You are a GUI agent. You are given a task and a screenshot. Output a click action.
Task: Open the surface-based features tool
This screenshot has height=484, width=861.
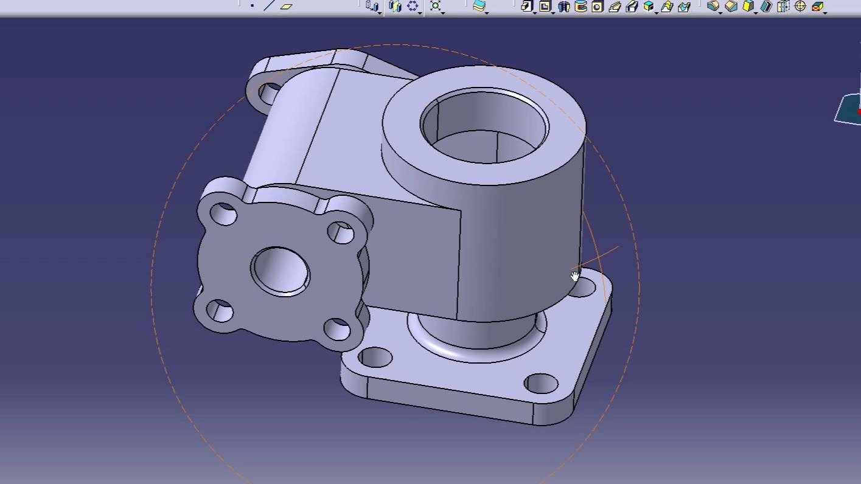tap(479, 5)
